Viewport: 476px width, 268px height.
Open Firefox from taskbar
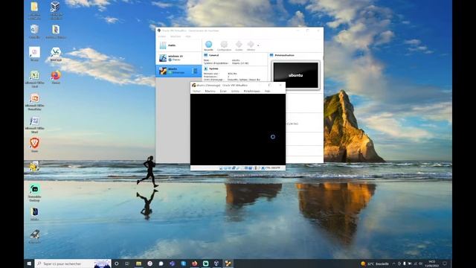195,264
